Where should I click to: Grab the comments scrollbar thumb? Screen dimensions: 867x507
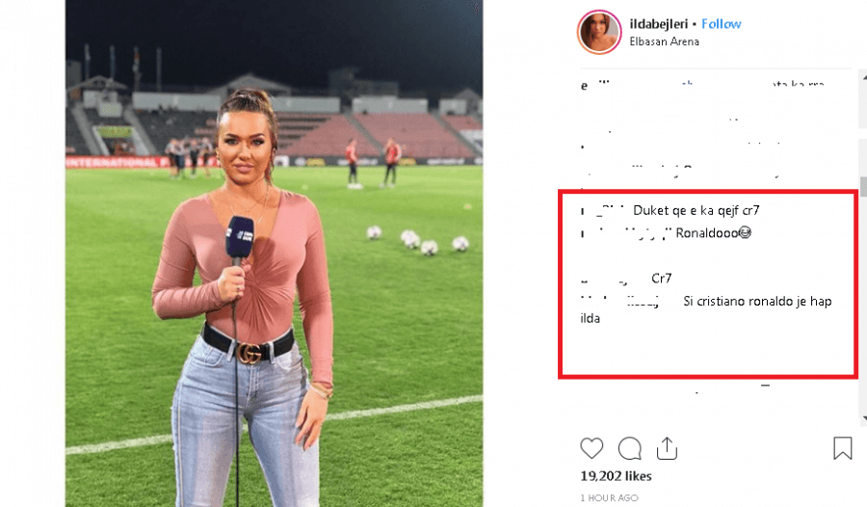(863, 187)
